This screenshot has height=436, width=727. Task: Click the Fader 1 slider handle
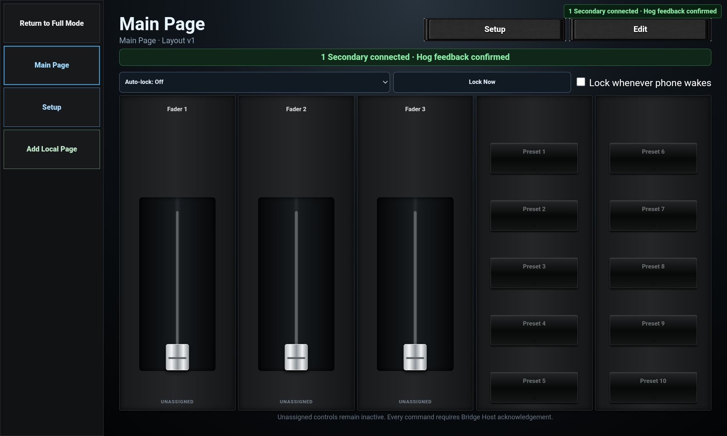177,357
